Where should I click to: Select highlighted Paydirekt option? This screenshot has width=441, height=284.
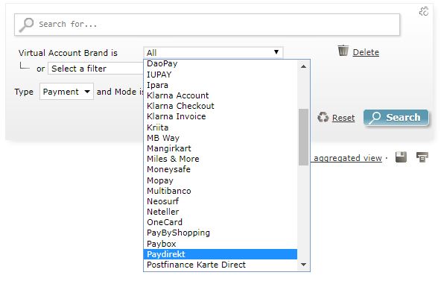pos(220,254)
